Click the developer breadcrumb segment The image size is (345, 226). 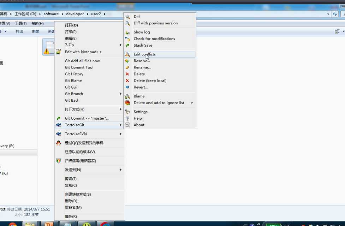(75, 14)
